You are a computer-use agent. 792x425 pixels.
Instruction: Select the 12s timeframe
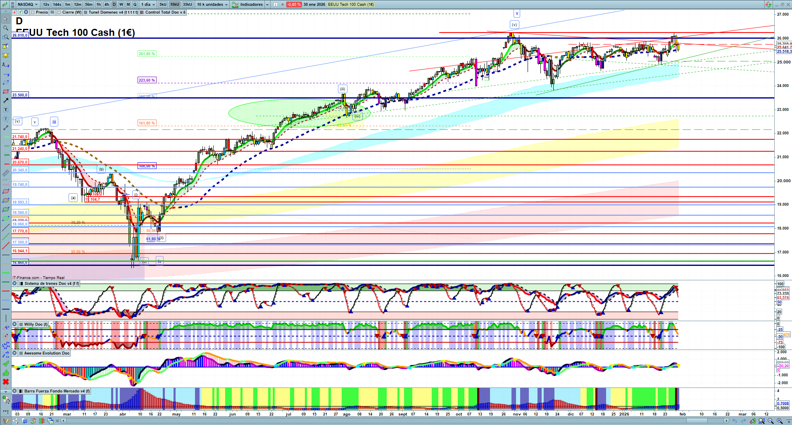tap(46, 5)
